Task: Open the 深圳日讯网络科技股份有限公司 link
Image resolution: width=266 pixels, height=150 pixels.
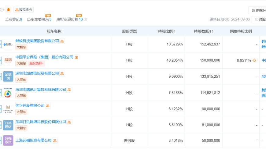Action: click(41, 122)
